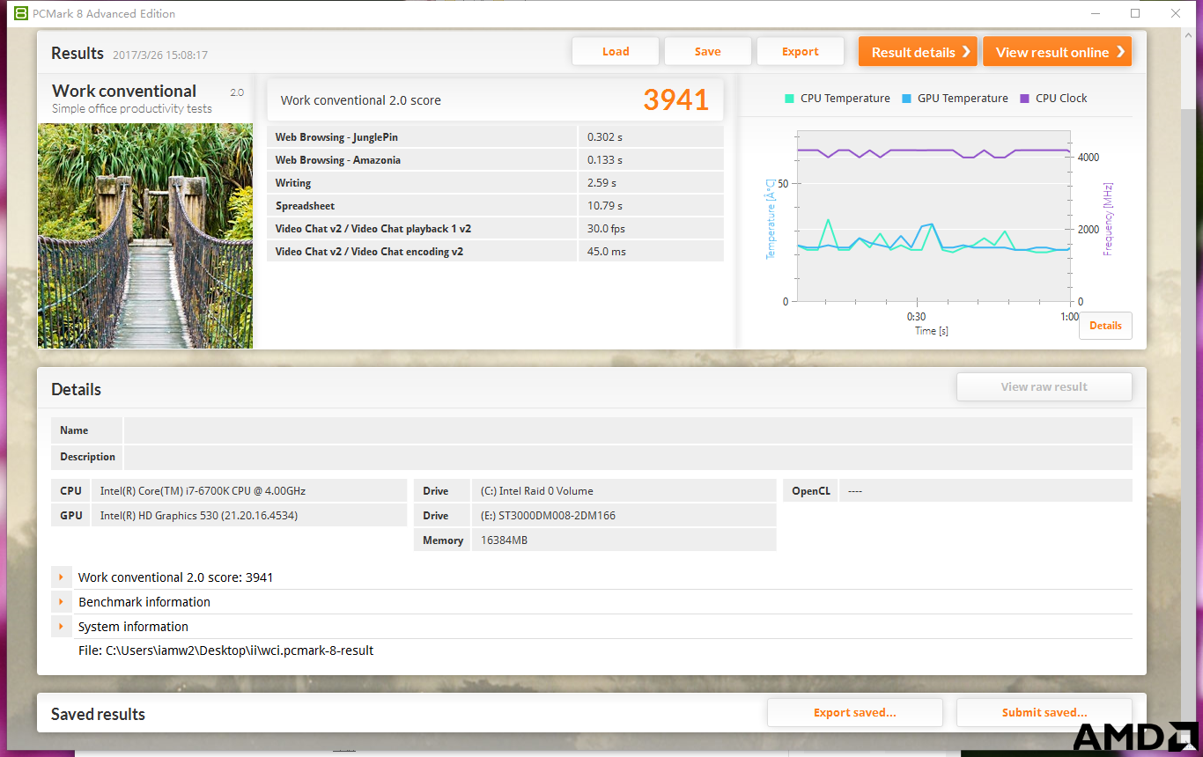The width and height of the screenshot is (1203, 757).
Task: Open Result details
Action: click(919, 52)
